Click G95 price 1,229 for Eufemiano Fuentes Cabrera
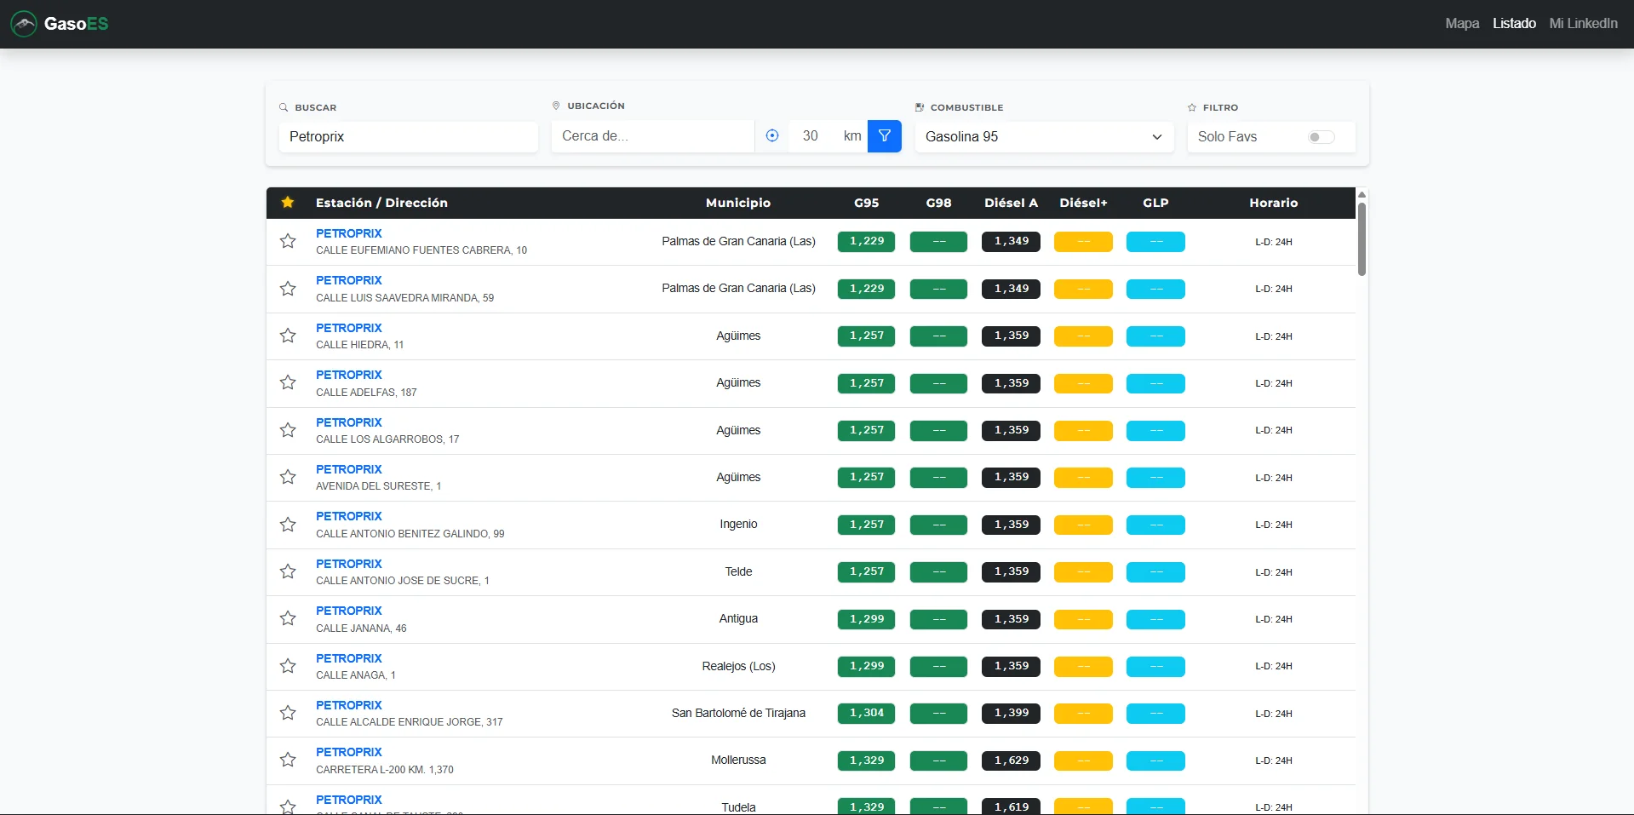The height and width of the screenshot is (815, 1634). pyautogui.click(x=866, y=242)
